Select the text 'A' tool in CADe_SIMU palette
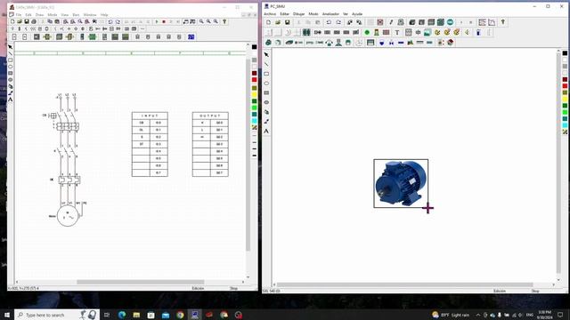The height and width of the screenshot is (320, 570). (x=10, y=100)
